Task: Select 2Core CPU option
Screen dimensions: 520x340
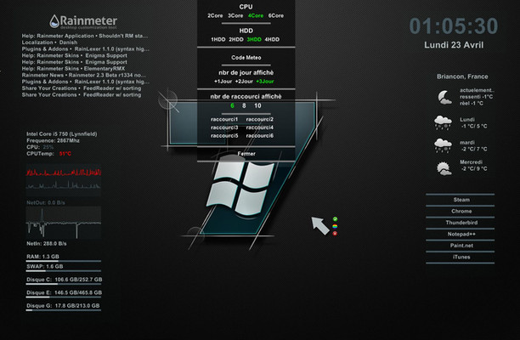Action: tap(215, 15)
